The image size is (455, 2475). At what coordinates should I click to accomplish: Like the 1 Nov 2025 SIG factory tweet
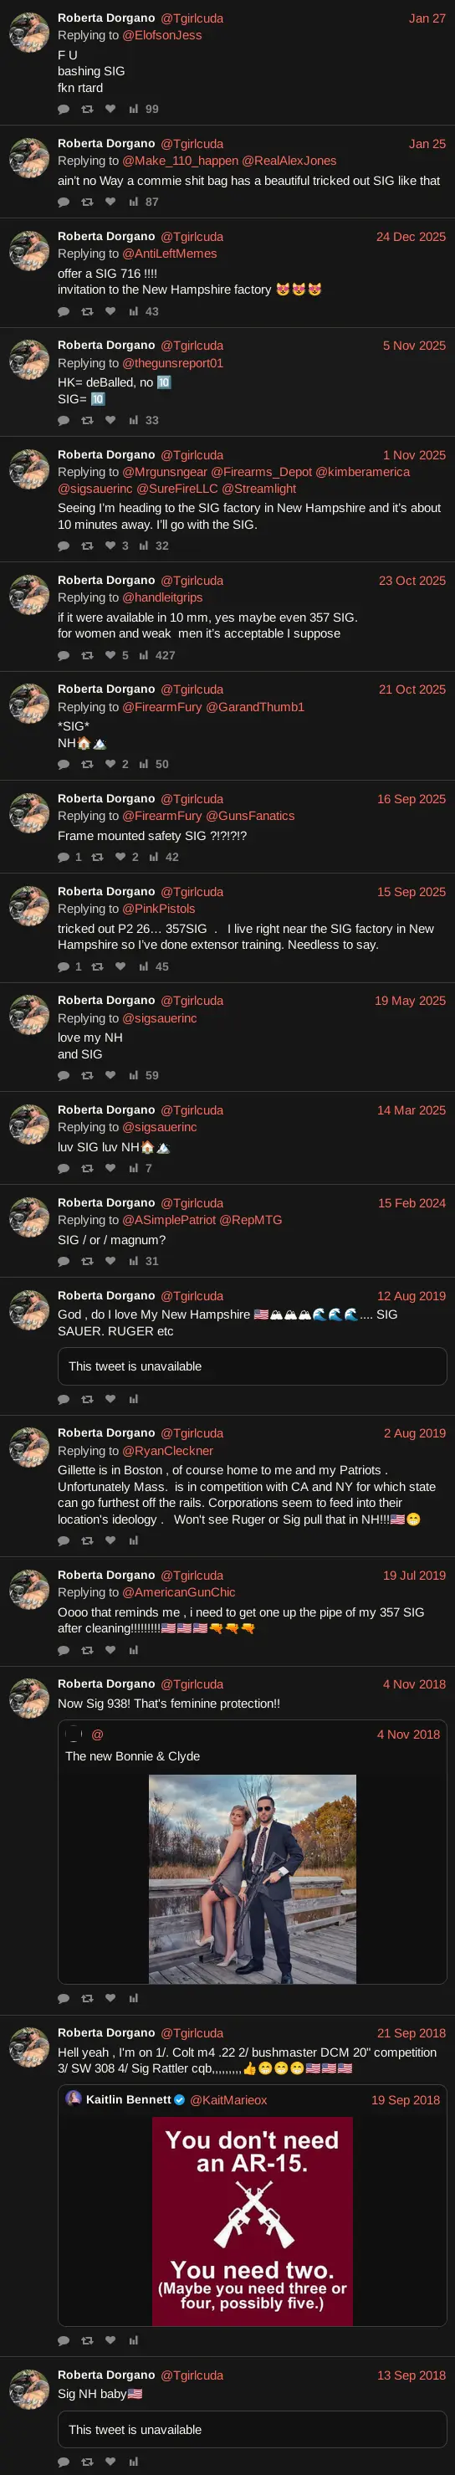coord(116,546)
